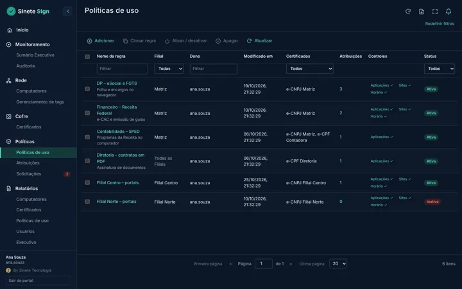Viewport: 462px width, 289px height.
Task: Check the Filial Norte – portais row
Action: point(87,202)
